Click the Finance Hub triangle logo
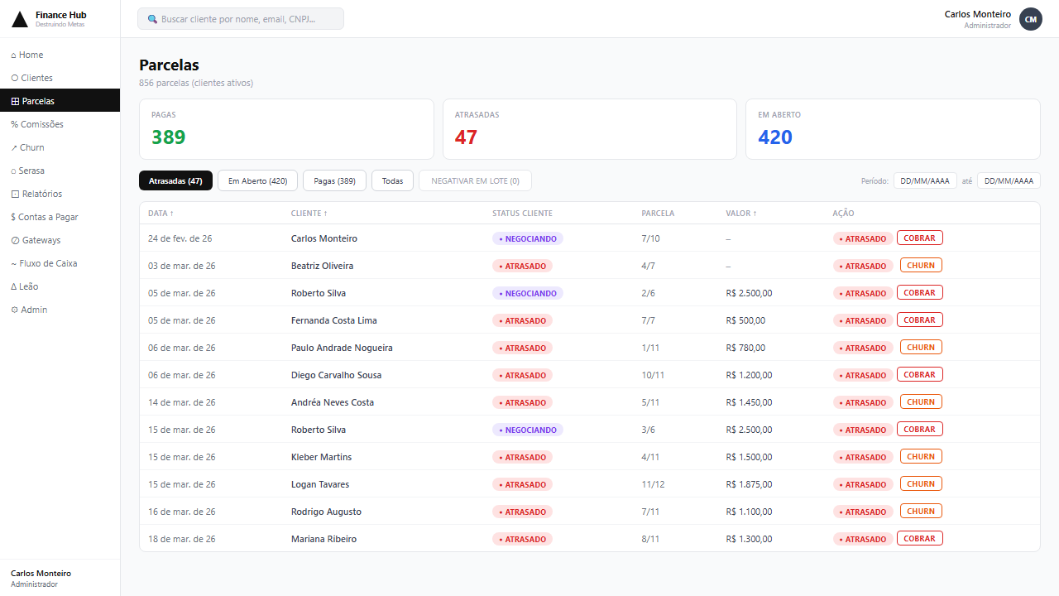The width and height of the screenshot is (1059, 596). (x=19, y=19)
